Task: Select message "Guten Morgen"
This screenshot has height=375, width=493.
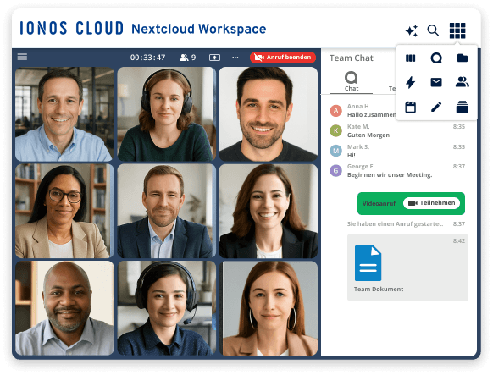Action: coord(368,135)
